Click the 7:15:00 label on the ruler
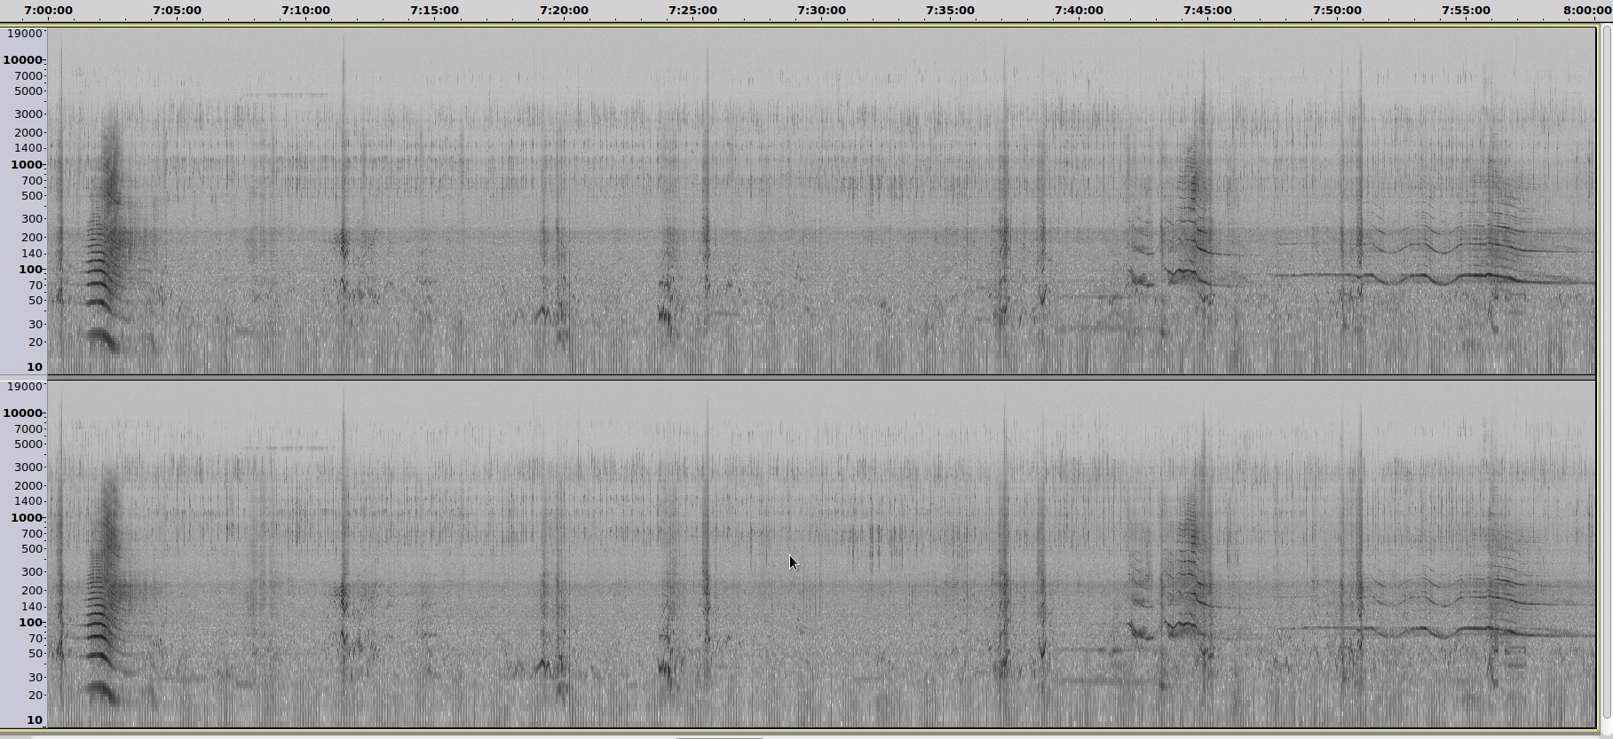The image size is (1613, 739). (x=434, y=11)
